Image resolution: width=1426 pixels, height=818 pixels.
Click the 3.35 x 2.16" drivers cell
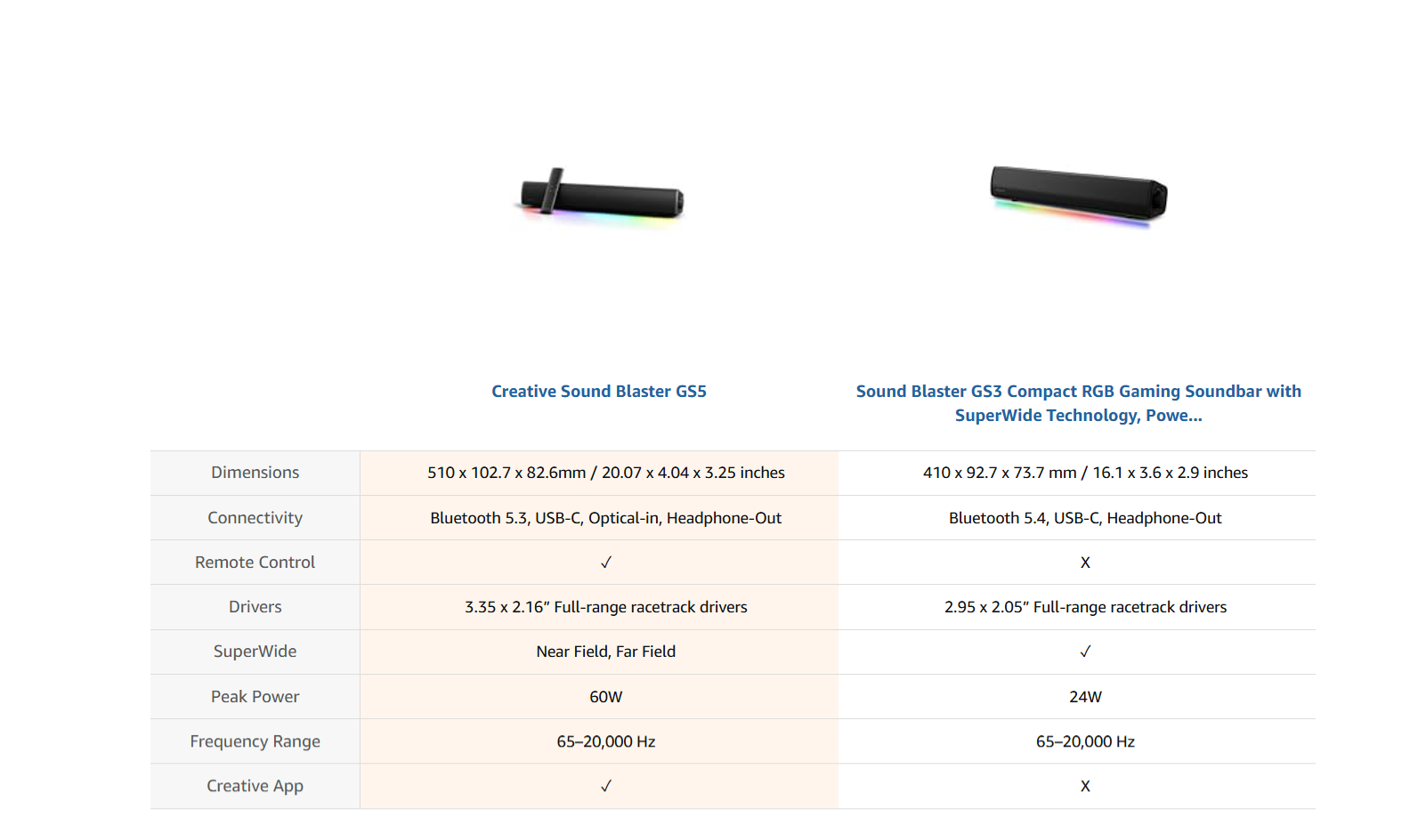[606, 607]
